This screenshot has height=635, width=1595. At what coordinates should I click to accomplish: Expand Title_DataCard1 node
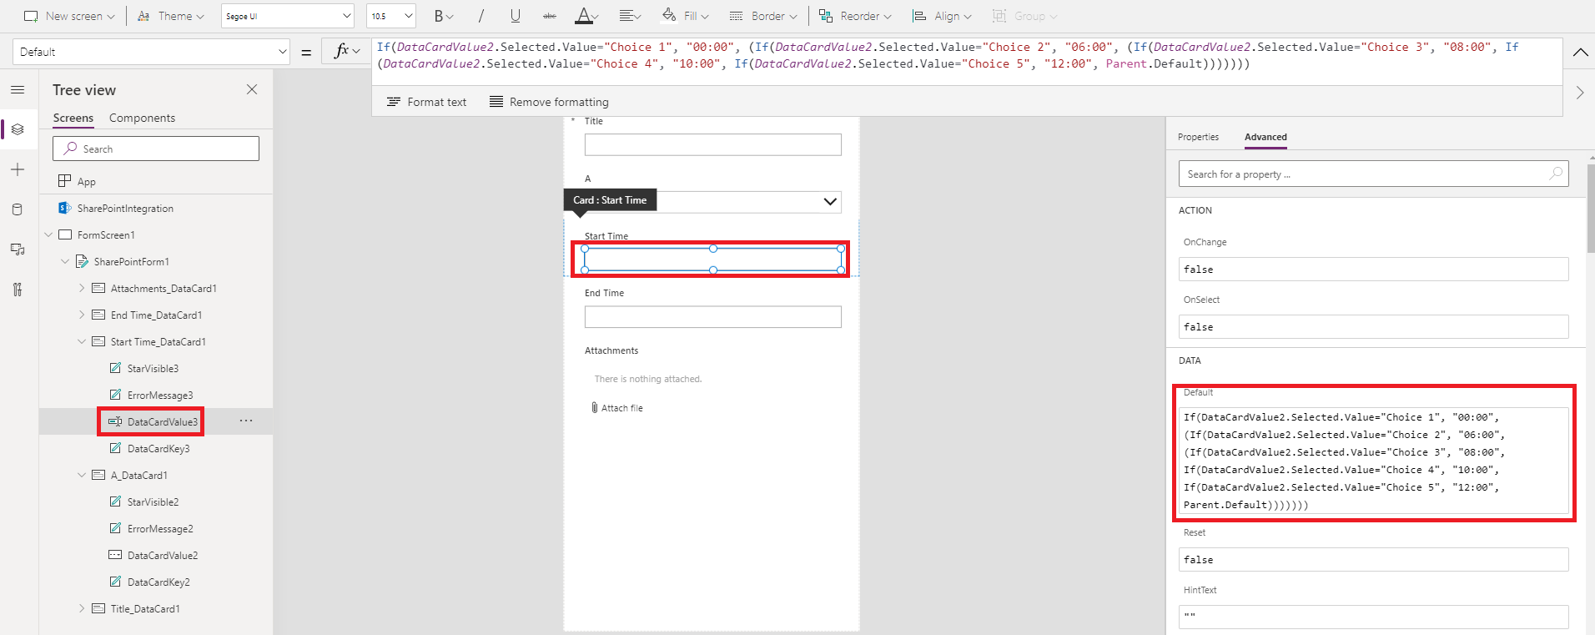pos(82,609)
